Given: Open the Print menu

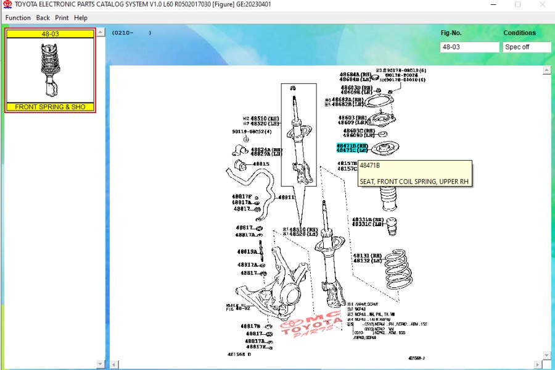Looking at the screenshot, I should (62, 18).
